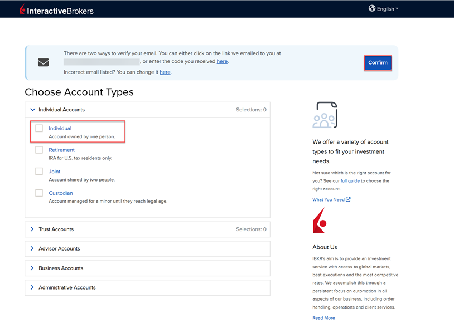Click Read More under About Us
Screen dimensions: 454x328
tap(323, 317)
